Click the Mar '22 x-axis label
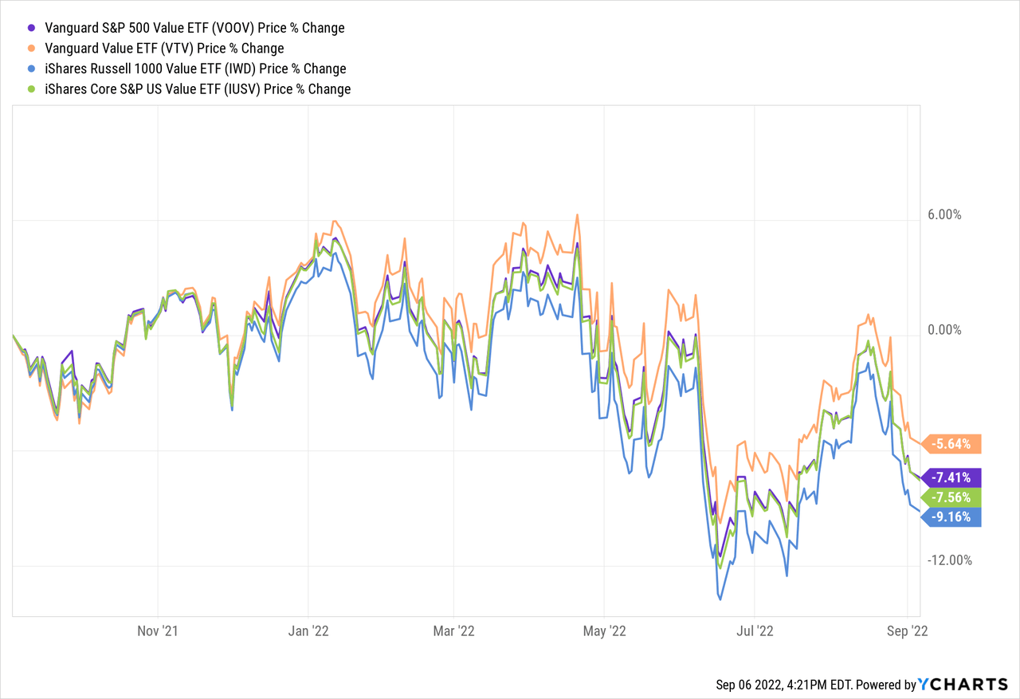 pos(453,631)
